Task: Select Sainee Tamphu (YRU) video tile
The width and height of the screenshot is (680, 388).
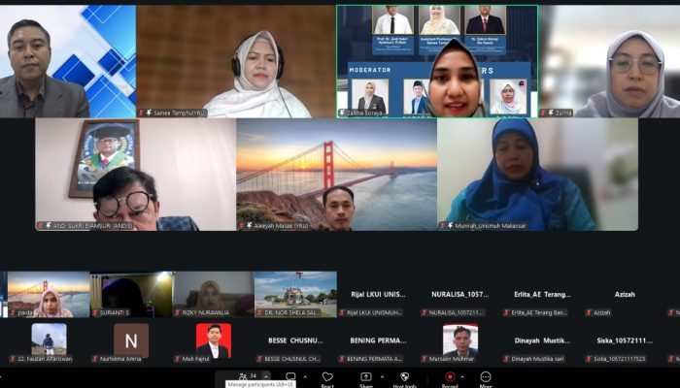Action: pyautogui.click(x=236, y=61)
